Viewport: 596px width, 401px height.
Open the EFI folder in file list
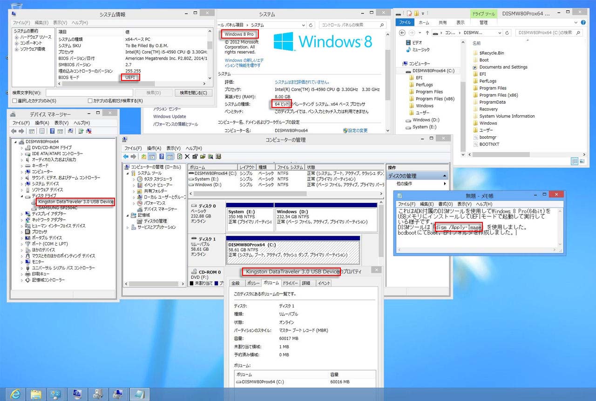point(482,74)
